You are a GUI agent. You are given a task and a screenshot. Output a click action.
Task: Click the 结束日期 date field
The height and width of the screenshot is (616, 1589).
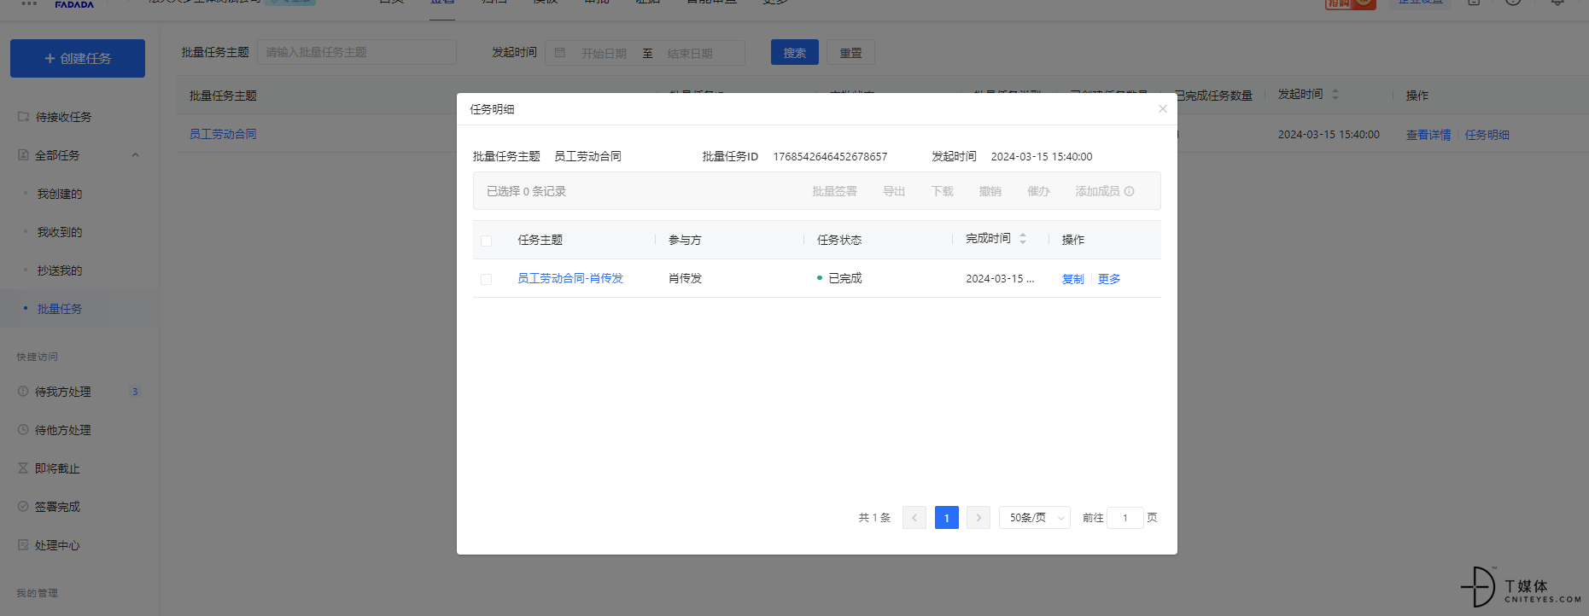click(x=690, y=53)
